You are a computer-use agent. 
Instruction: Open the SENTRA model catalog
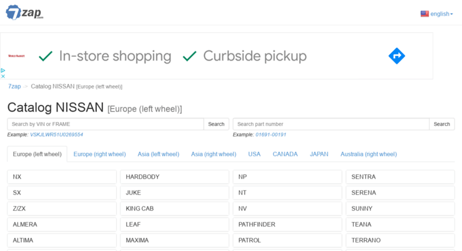(400, 177)
